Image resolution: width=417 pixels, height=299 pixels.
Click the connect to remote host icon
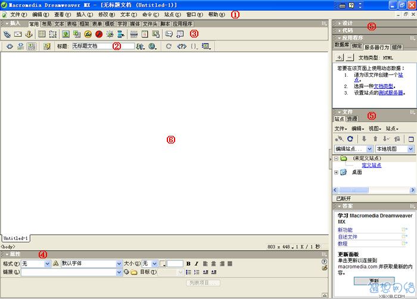340,139
